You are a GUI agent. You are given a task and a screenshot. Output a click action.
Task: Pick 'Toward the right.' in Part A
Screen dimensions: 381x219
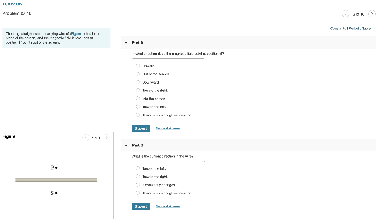[x=138, y=90]
